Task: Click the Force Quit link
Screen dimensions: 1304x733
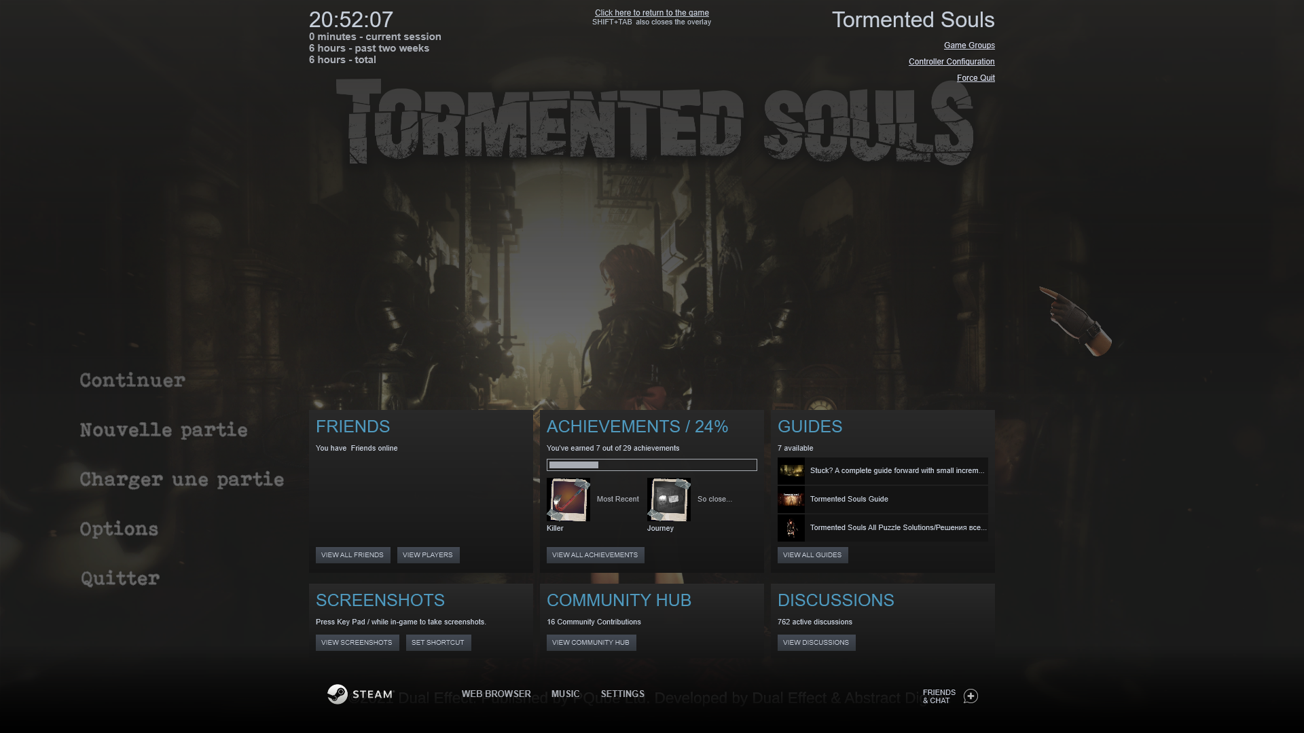Action: tap(976, 78)
